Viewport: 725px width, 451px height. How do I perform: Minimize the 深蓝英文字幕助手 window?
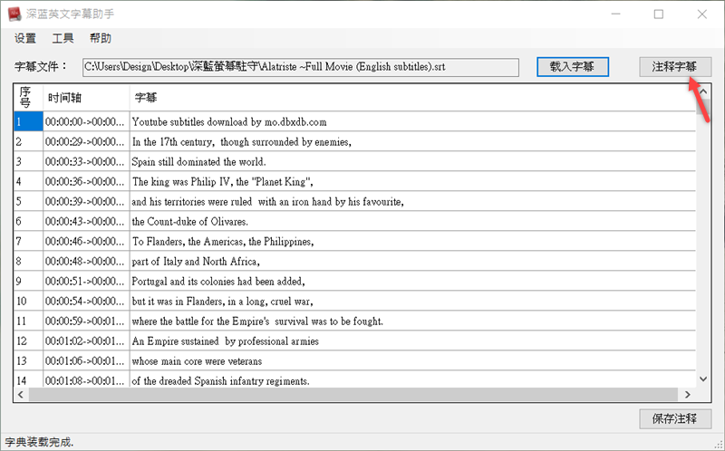tap(616, 14)
